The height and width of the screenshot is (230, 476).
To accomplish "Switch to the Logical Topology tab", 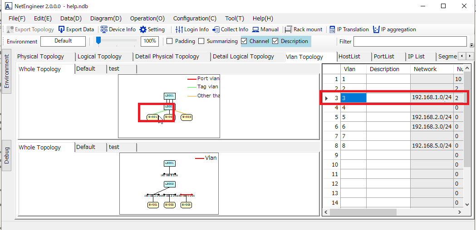I will point(99,57).
